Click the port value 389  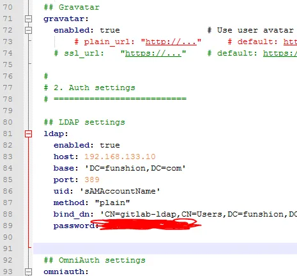coord(92,180)
